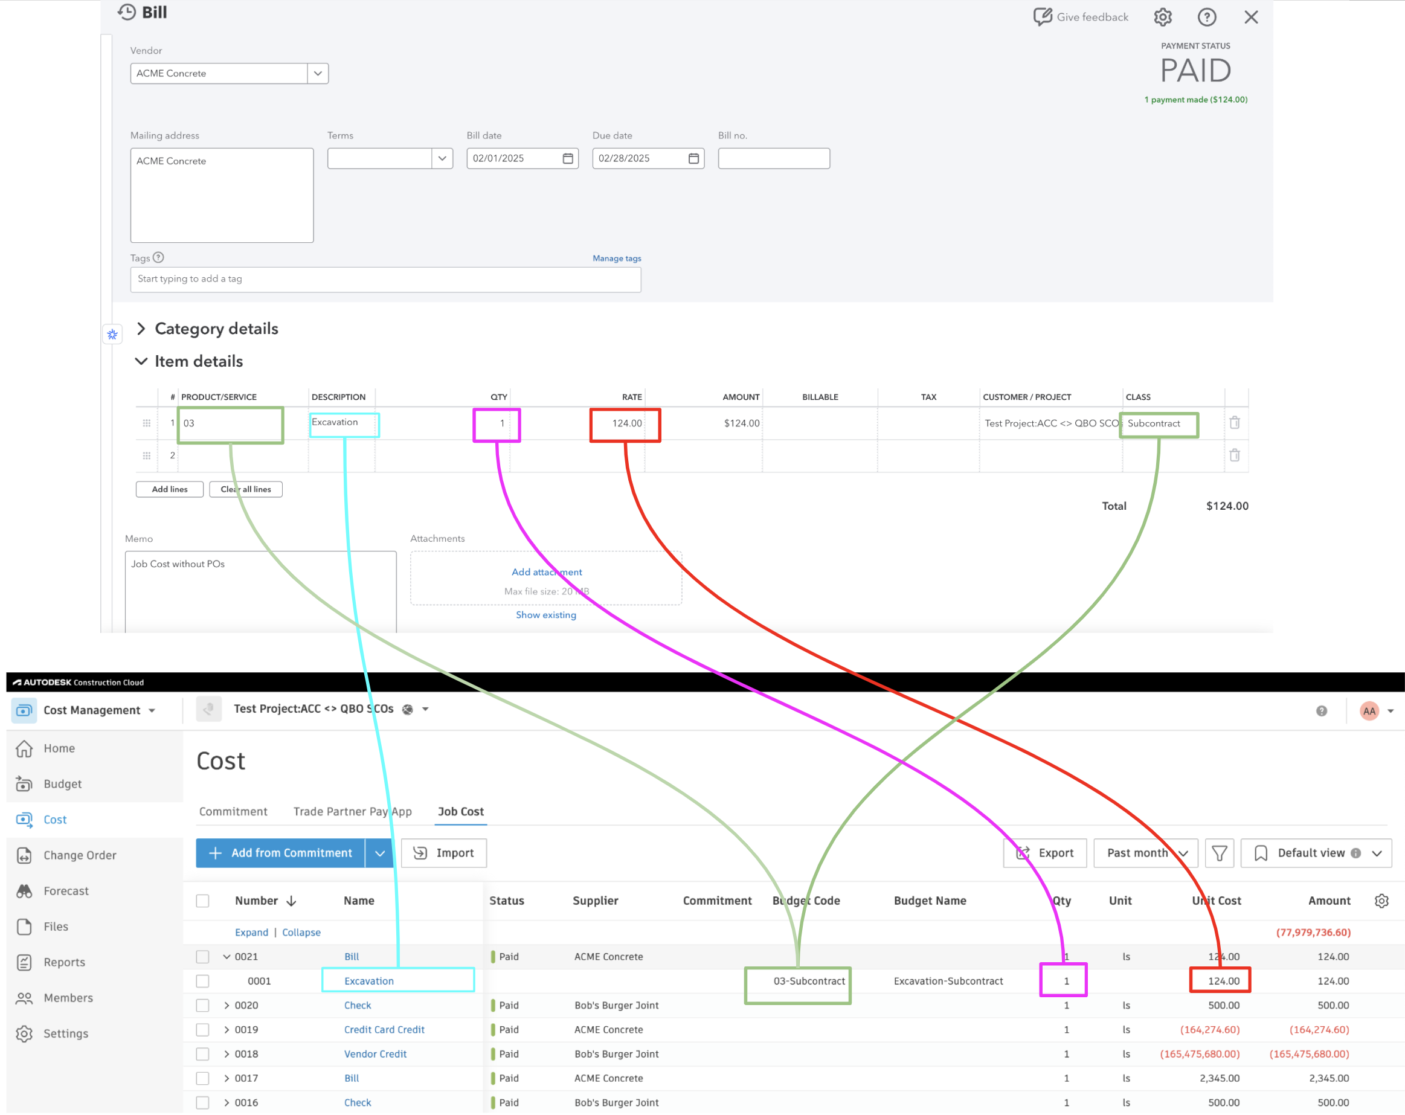
Task: Open the Test Project selector dropdown
Action: (425, 709)
